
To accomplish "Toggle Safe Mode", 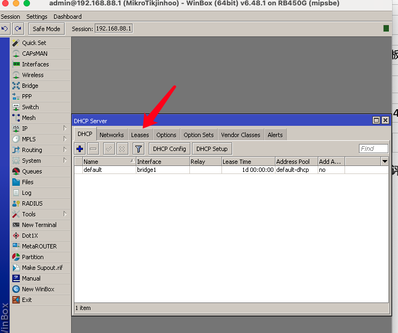I will [x=47, y=29].
